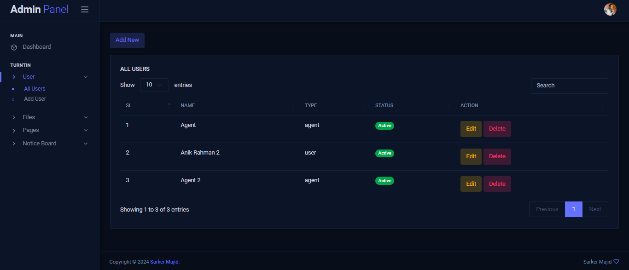Sort table by NAME column
629x270 pixels.
(x=237, y=105)
